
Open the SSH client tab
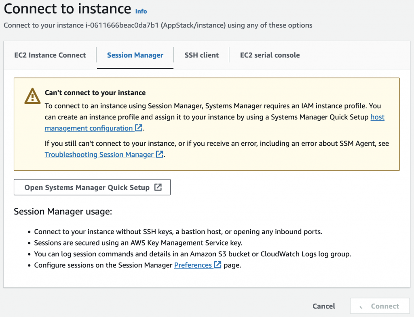(201, 55)
